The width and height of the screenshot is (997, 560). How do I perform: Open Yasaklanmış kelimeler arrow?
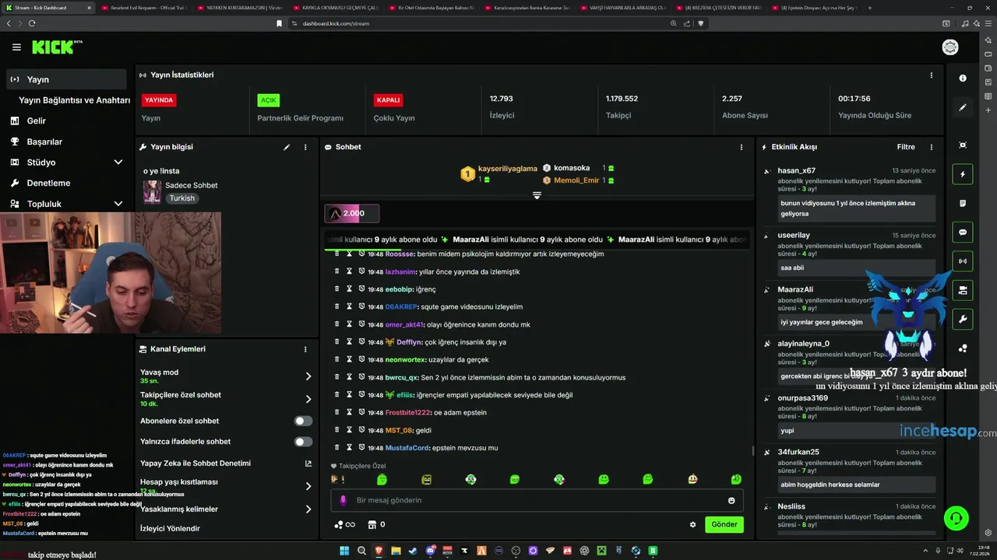point(308,509)
